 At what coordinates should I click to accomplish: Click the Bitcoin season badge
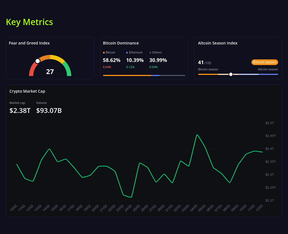(264, 62)
